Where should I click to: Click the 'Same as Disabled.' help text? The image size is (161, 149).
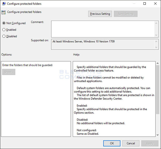click(88, 134)
